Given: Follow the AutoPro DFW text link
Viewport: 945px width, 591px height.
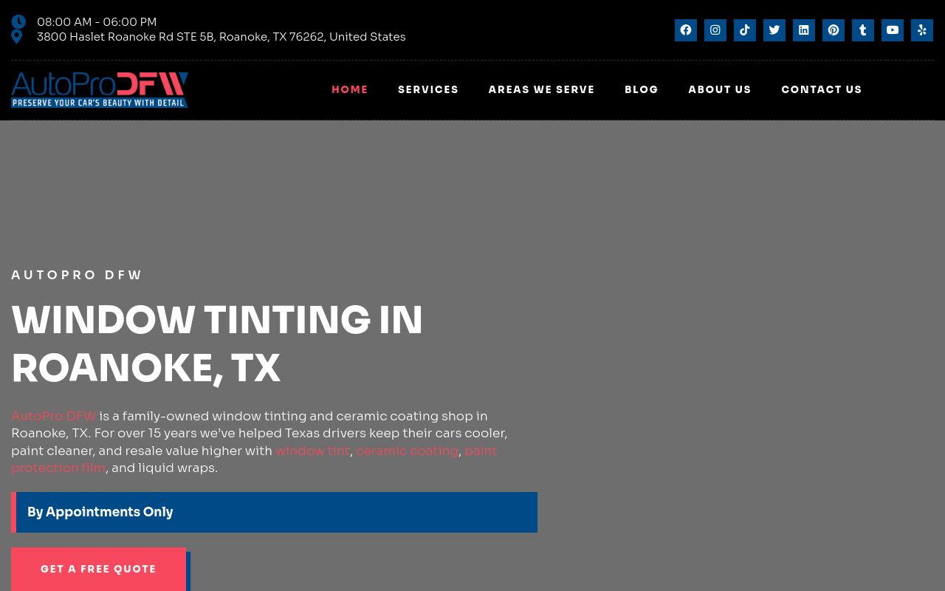Looking at the screenshot, I should click(54, 416).
